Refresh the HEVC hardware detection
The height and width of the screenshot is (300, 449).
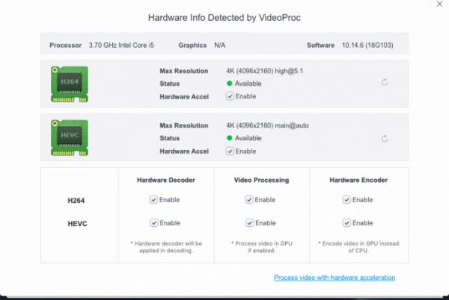tap(385, 138)
